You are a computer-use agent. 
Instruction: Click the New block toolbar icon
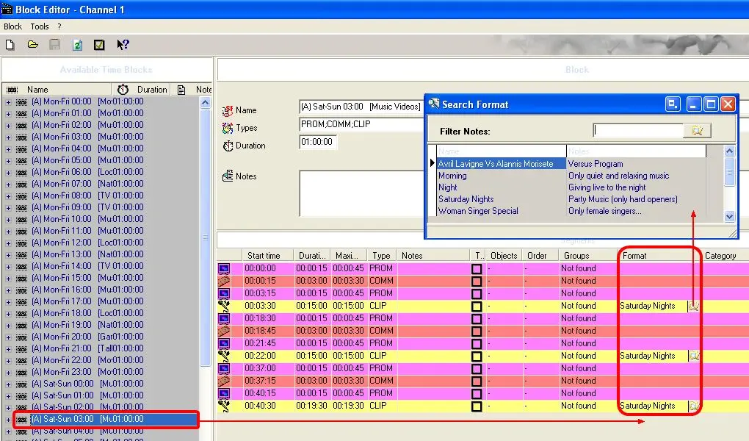(x=10, y=45)
